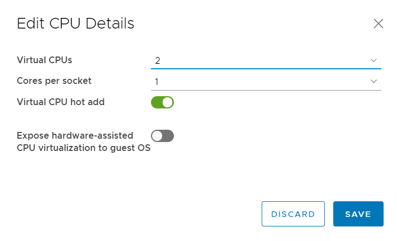Click the green track of hot add switch
Screen dimensions: 397x241
pos(157,102)
